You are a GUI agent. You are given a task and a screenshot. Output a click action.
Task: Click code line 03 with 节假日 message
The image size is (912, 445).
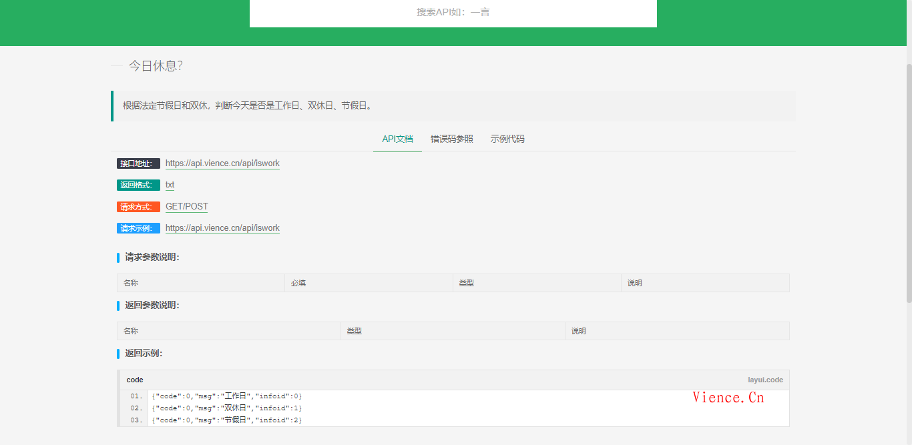click(x=227, y=420)
